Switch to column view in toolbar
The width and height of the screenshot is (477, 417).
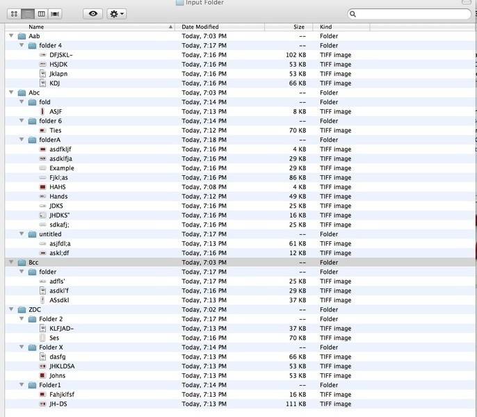(x=42, y=14)
